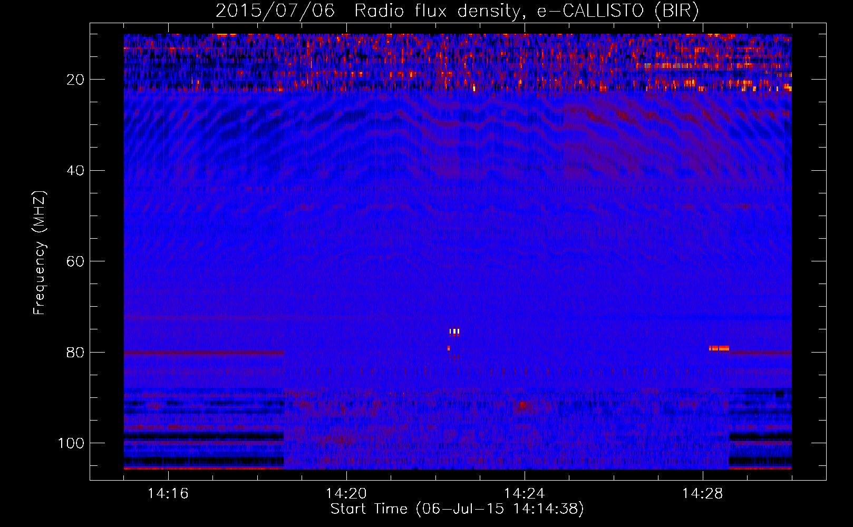This screenshot has height=527, width=853.
Task: Click the '20' frequency tick label
Action: click(x=76, y=80)
